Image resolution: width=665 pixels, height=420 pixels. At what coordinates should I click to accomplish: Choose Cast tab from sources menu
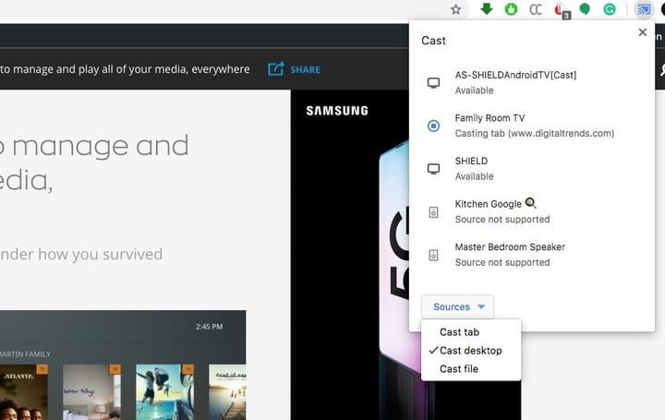[x=459, y=332]
